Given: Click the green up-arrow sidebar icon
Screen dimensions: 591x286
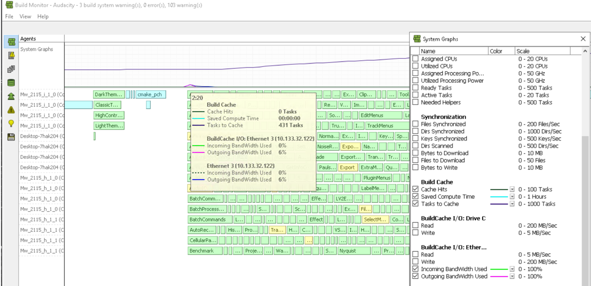Looking at the screenshot, I should 11,96.
